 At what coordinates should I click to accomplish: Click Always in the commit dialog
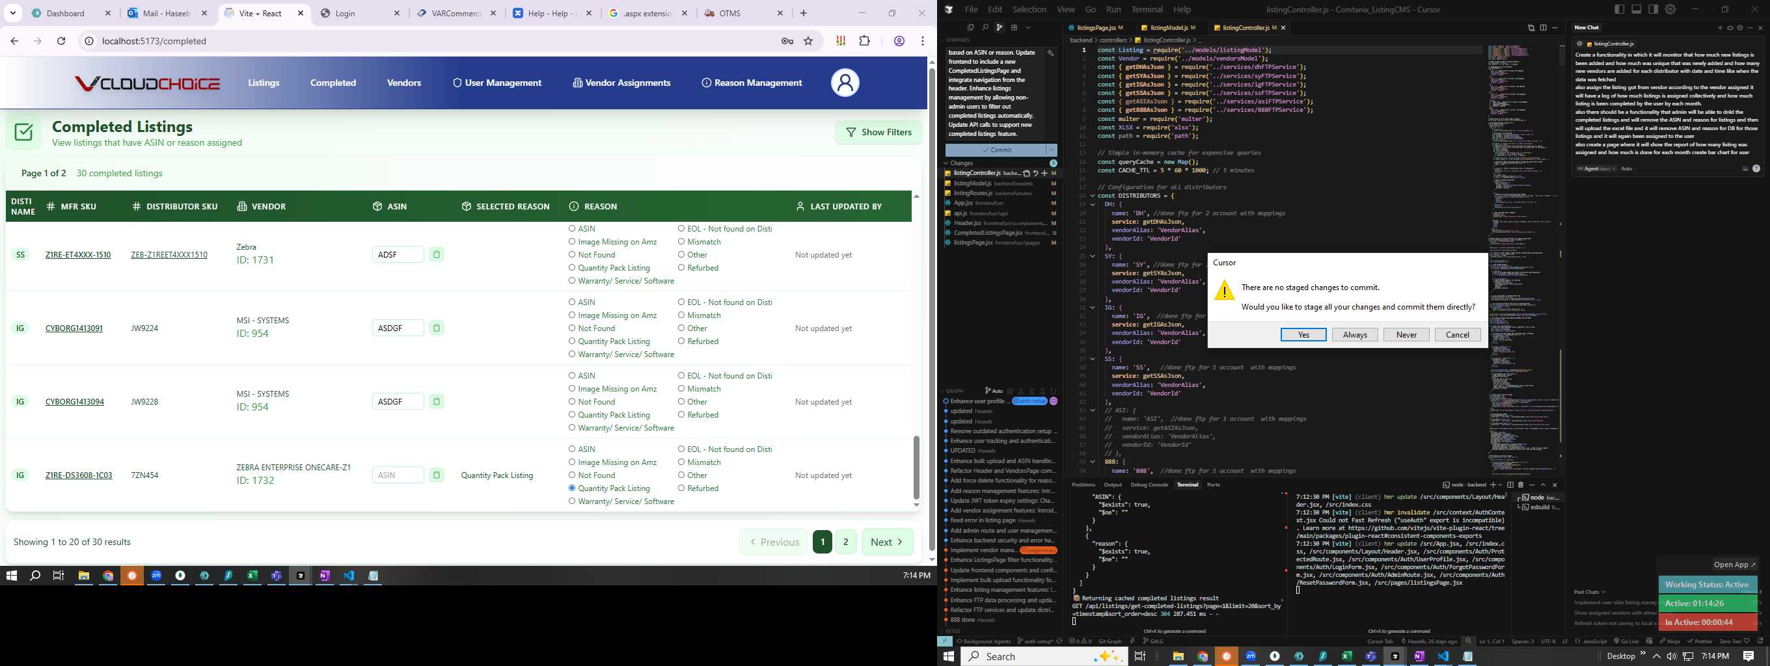1355,335
